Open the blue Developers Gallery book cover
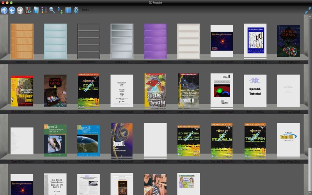 coord(255,41)
